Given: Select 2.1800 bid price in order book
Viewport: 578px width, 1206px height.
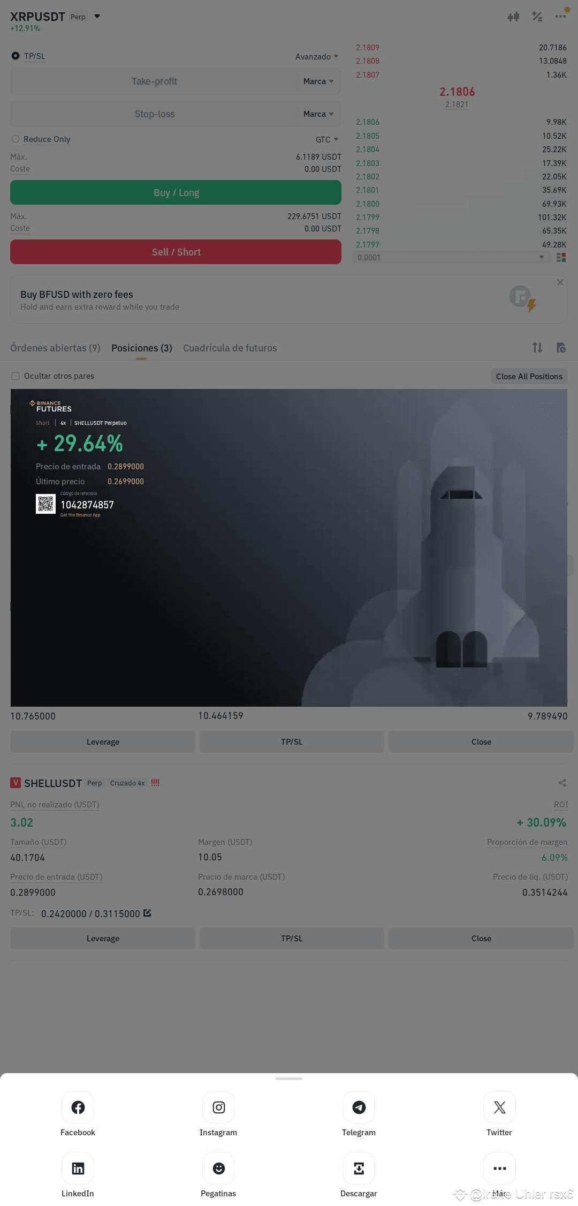Looking at the screenshot, I should pyautogui.click(x=368, y=204).
